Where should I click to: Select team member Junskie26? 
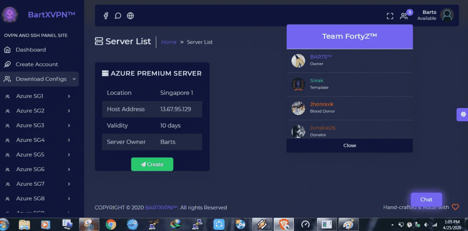tap(350, 130)
